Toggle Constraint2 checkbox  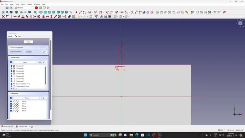11,69
